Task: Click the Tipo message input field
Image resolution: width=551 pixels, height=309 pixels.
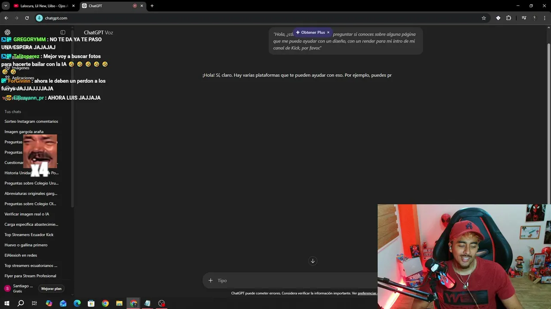Action: coord(297,280)
